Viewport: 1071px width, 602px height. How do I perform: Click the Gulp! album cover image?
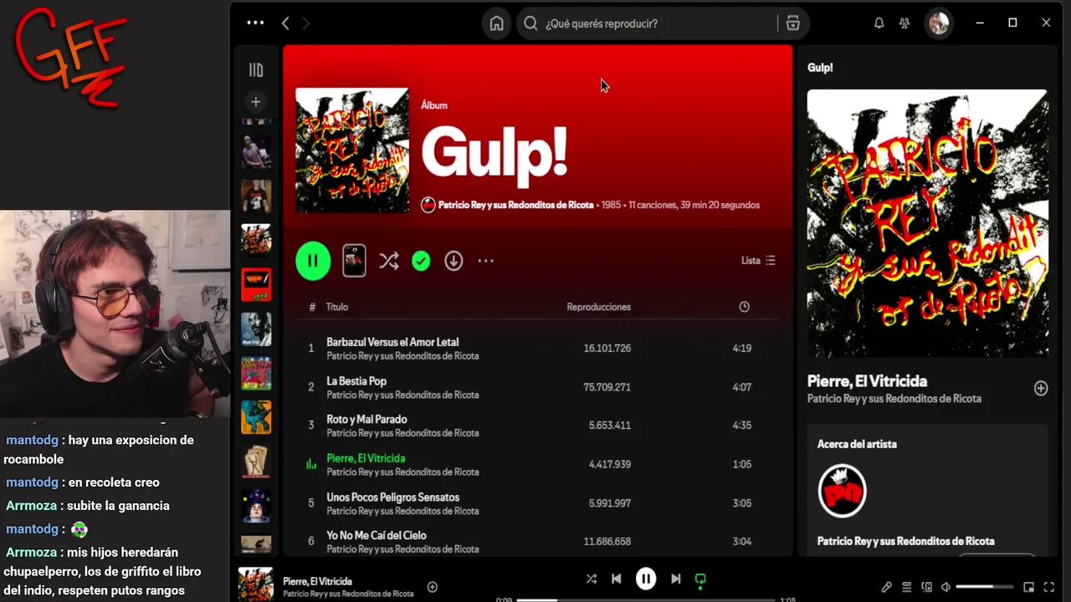pyautogui.click(x=352, y=150)
